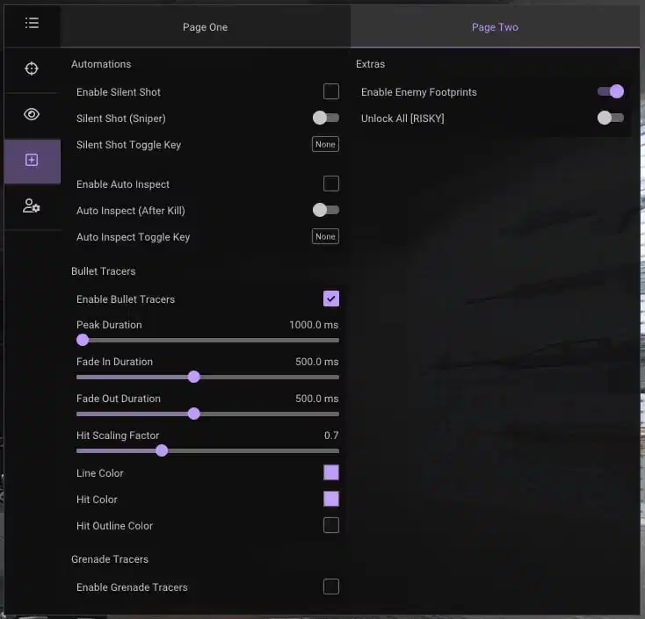This screenshot has width=645, height=619.
Task: Check Enable Auto Inspect box
Action: pos(331,184)
